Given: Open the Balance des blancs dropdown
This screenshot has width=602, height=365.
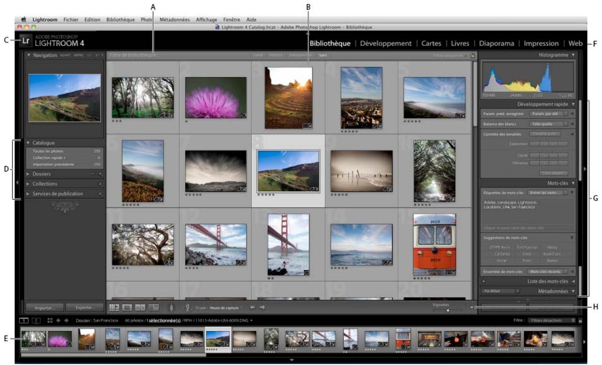Looking at the screenshot, I should 548,124.
